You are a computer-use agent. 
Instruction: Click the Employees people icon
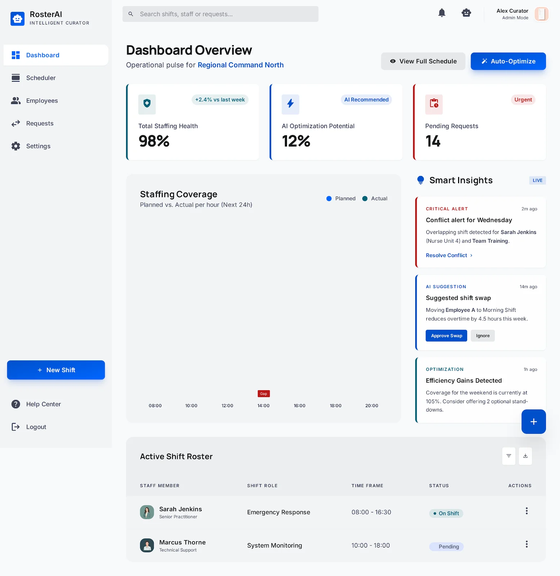[15, 100]
